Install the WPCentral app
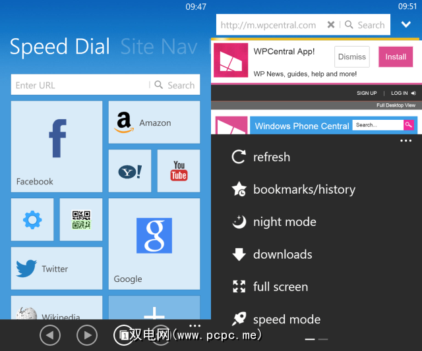The image size is (422, 351). coord(396,57)
